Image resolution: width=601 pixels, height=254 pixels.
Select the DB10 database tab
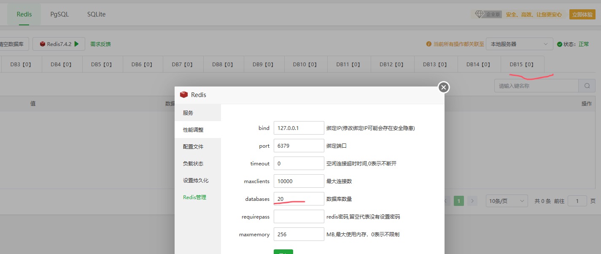click(305, 65)
